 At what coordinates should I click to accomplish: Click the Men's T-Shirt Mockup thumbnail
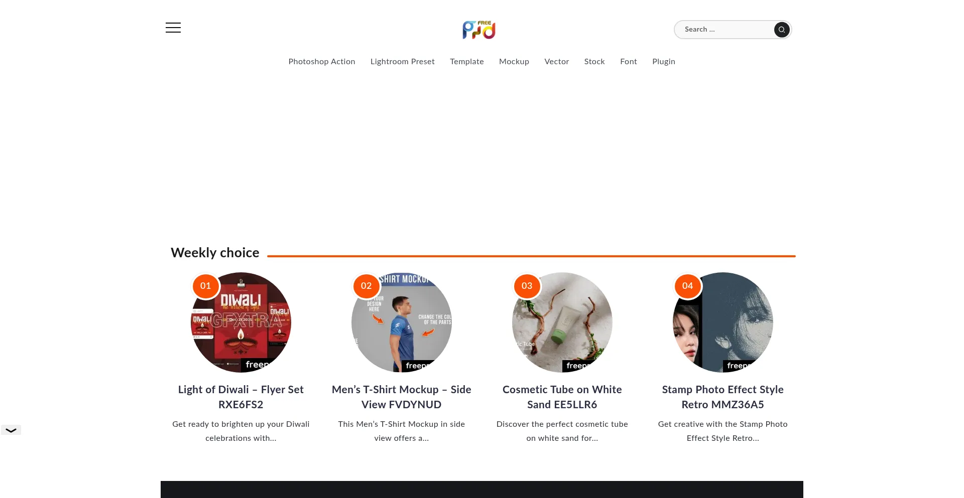(402, 322)
